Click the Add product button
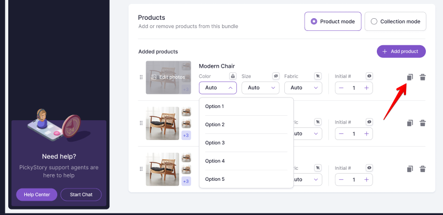The image size is (443, 215). [401, 51]
